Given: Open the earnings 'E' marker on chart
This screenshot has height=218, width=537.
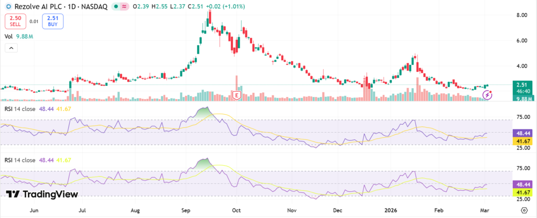Looking at the screenshot, I should pos(237,95).
